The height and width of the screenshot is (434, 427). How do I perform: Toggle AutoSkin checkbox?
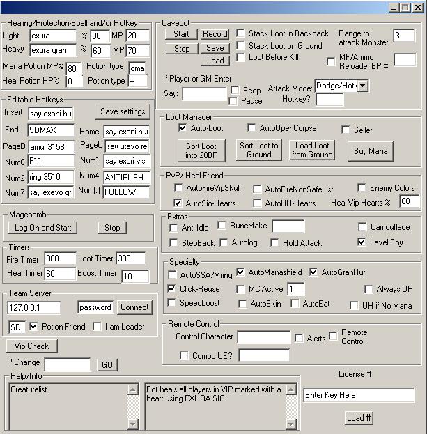pyautogui.click(x=242, y=304)
